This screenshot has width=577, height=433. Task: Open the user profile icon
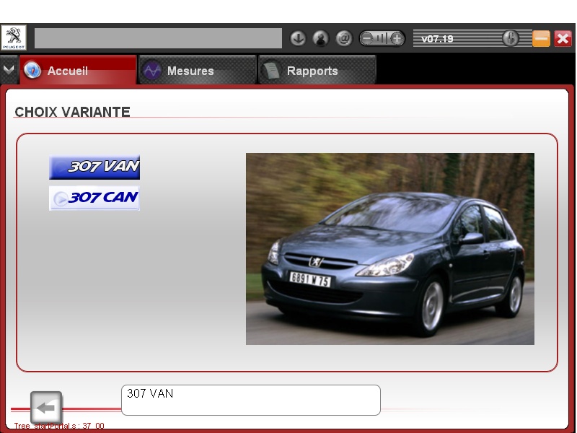(320, 38)
